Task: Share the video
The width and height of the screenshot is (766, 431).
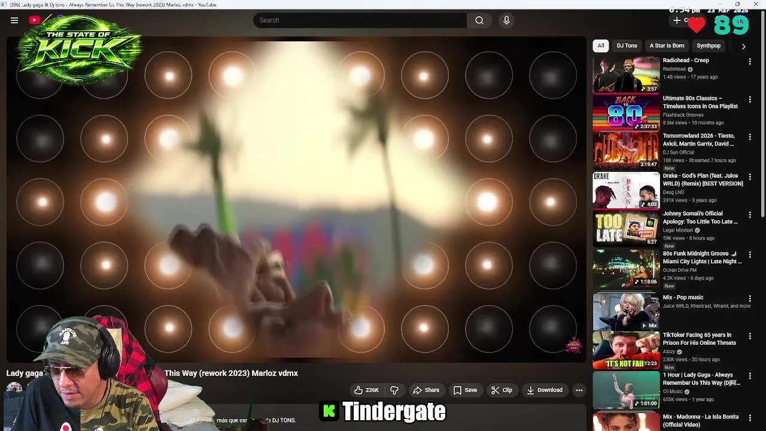Action: (426, 390)
